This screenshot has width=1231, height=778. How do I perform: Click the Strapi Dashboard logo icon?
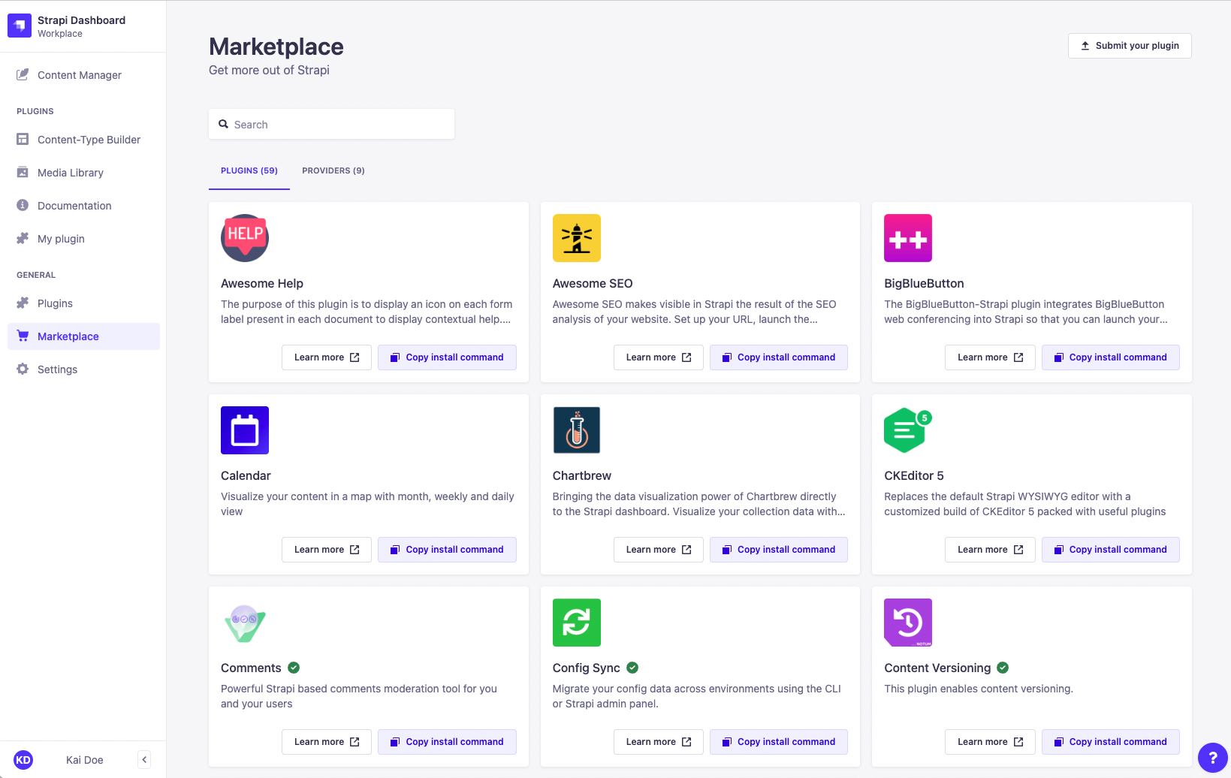tap(20, 26)
